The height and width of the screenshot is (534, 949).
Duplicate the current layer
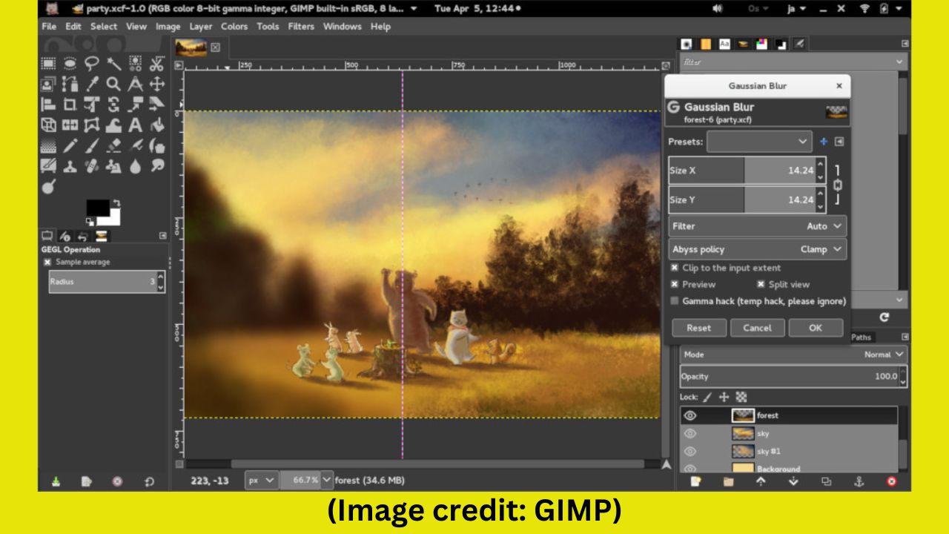(x=826, y=481)
